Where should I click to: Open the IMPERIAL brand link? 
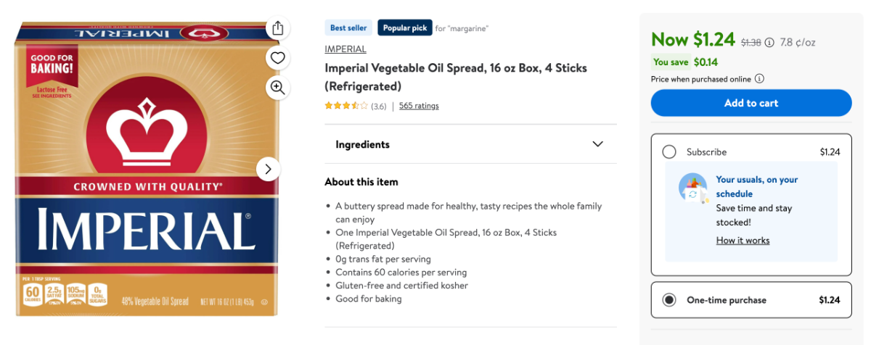coord(345,49)
